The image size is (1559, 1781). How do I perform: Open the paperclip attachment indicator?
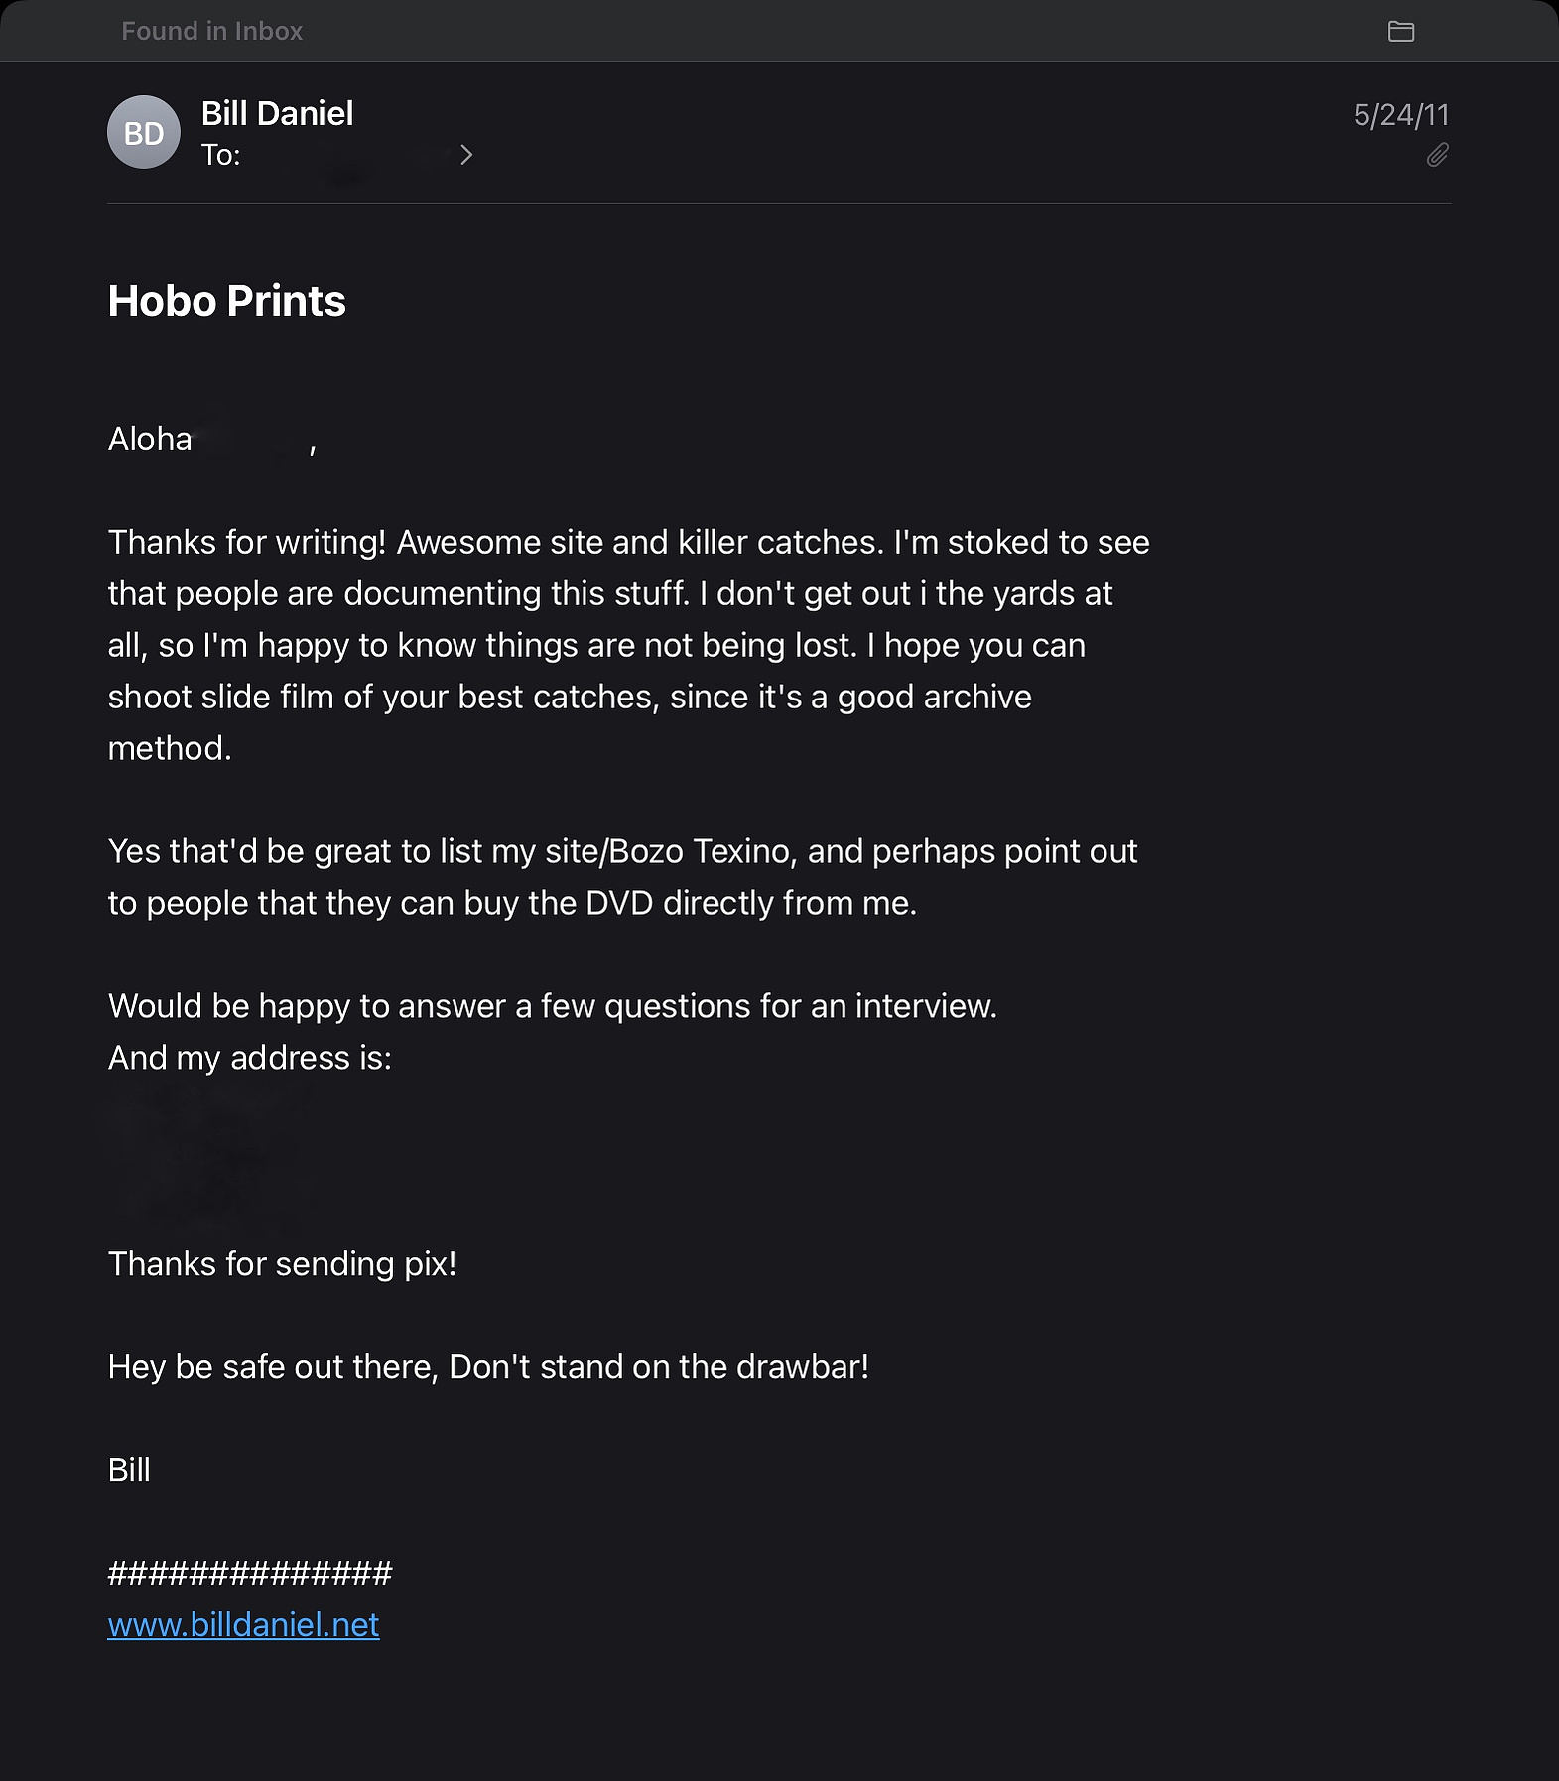1437,155
